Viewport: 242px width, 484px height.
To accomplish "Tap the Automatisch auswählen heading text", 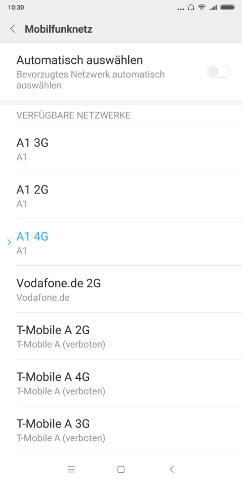I will 80,60.
